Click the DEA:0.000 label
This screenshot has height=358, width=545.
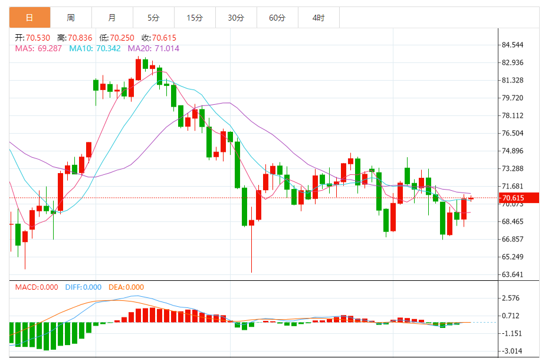[126, 287]
